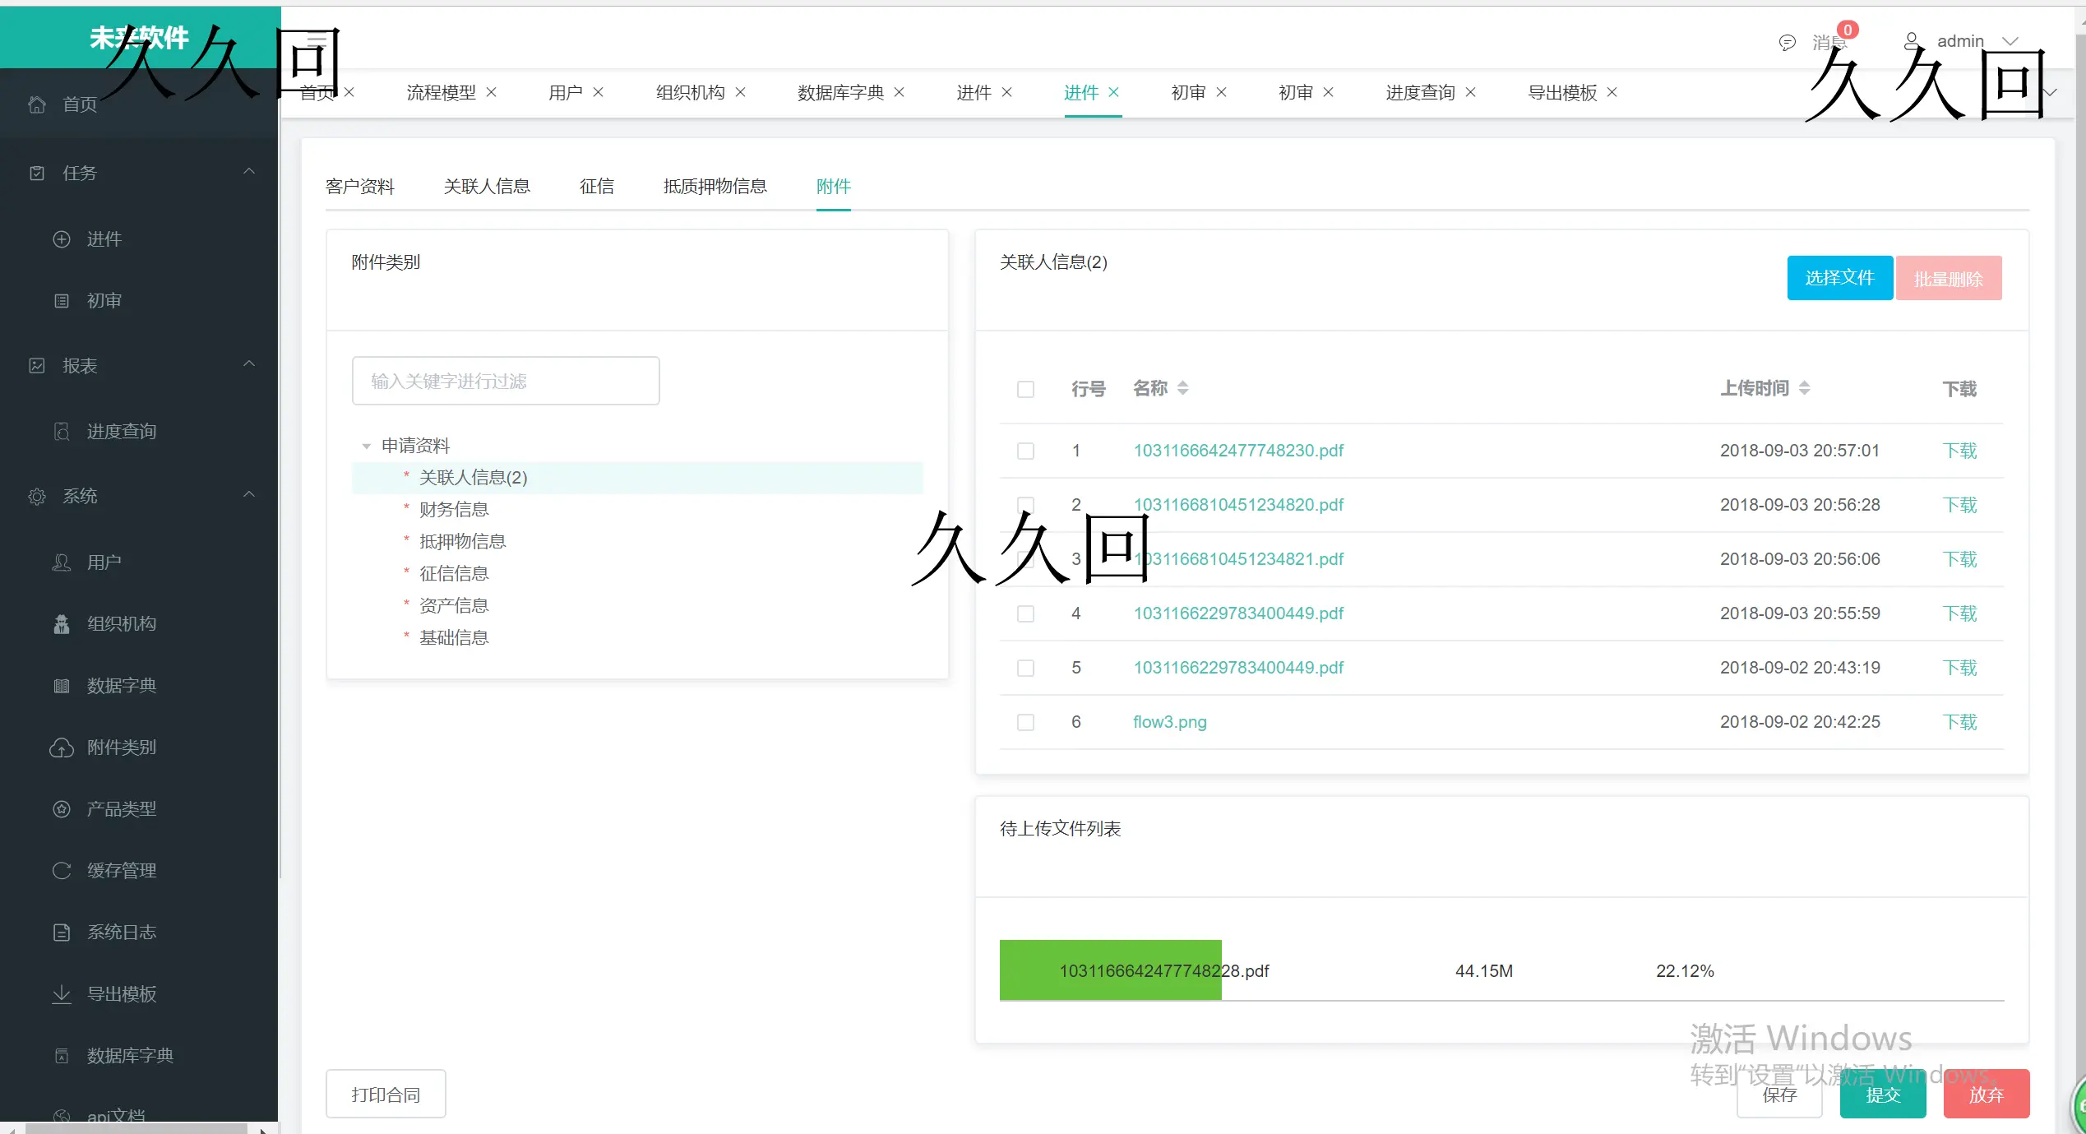This screenshot has height=1134, width=2086.
Task: Check the checkbox for row 1 pdf file
Action: (1025, 450)
